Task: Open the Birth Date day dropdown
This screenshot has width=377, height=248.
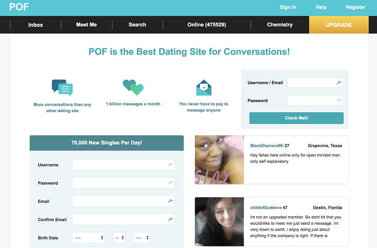Action: (x=119, y=238)
